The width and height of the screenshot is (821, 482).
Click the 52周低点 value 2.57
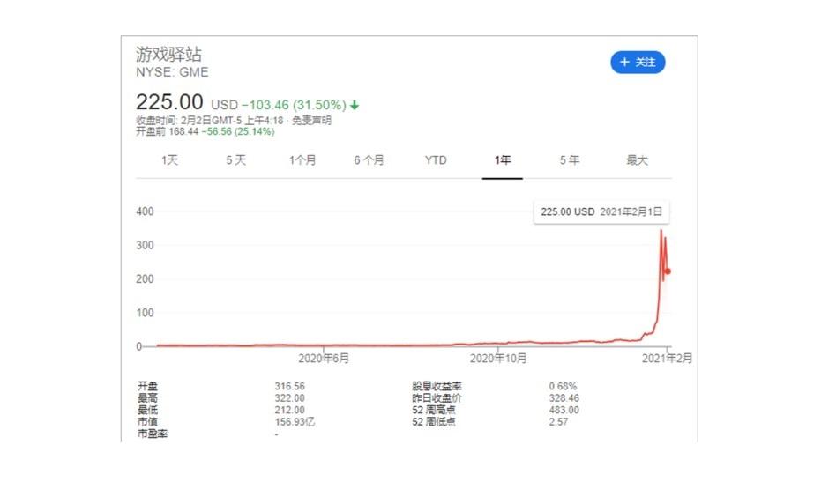pos(558,422)
